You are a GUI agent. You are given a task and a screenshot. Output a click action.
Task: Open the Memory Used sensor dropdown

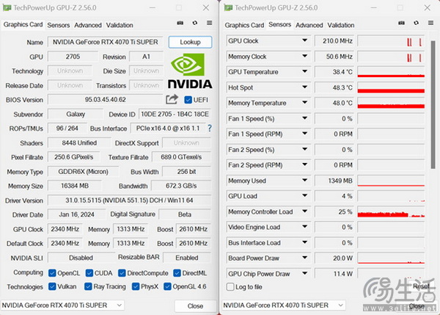(x=304, y=181)
